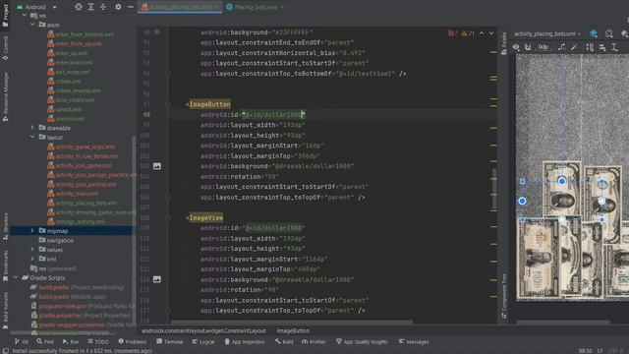Open the Component Tree side tab
The height and width of the screenshot is (354, 629).
click(x=504, y=296)
